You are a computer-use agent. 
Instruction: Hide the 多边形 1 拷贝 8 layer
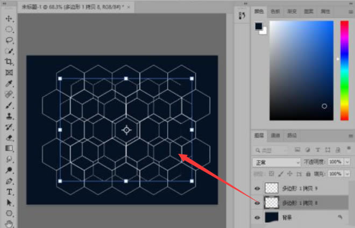(x=257, y=203)
